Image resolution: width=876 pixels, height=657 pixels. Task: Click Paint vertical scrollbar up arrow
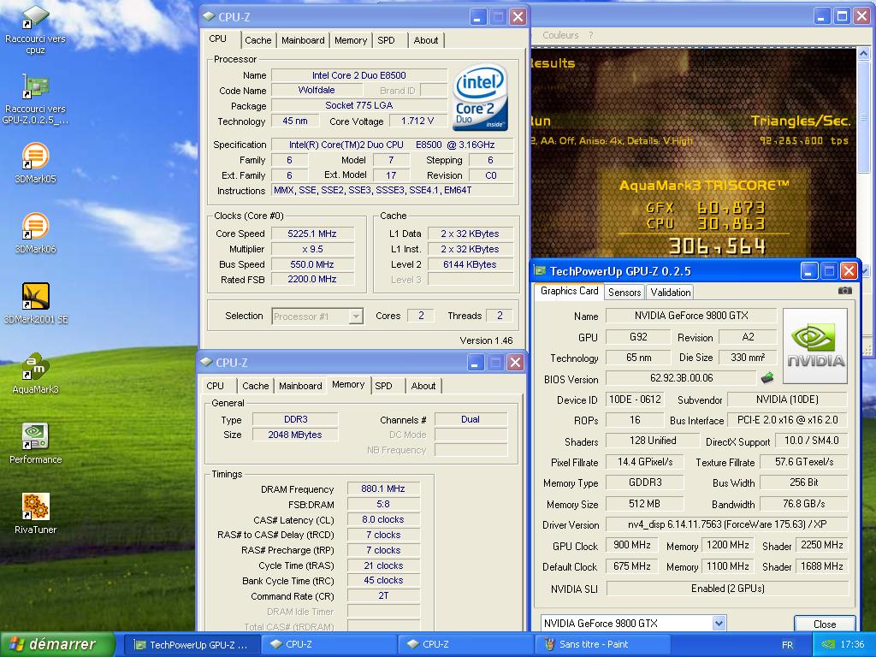863,54
